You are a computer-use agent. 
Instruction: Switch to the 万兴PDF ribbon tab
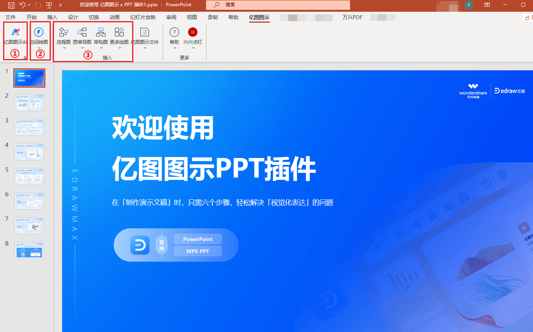pos(352,17)
